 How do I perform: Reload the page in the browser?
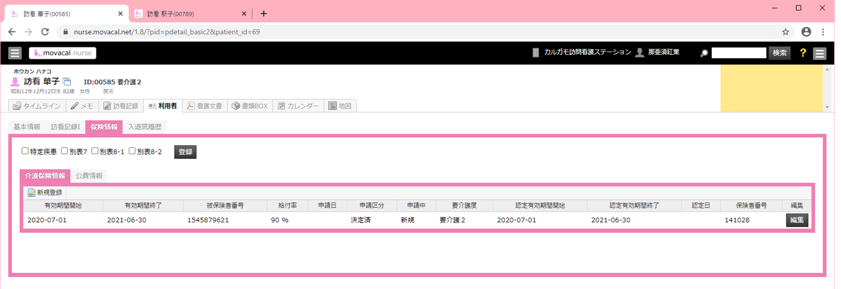45,32
